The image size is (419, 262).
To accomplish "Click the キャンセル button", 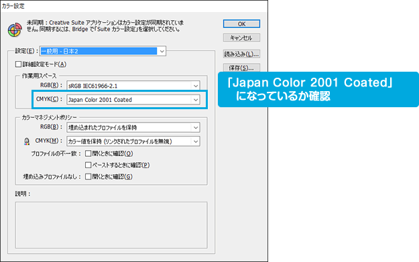I will click(241, 38).
